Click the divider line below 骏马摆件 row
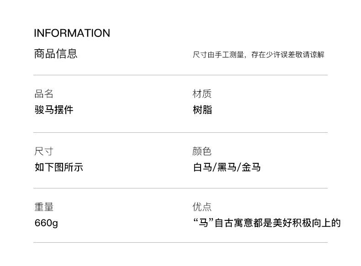The height and width of the screenshot is (266, 361). 180,132
